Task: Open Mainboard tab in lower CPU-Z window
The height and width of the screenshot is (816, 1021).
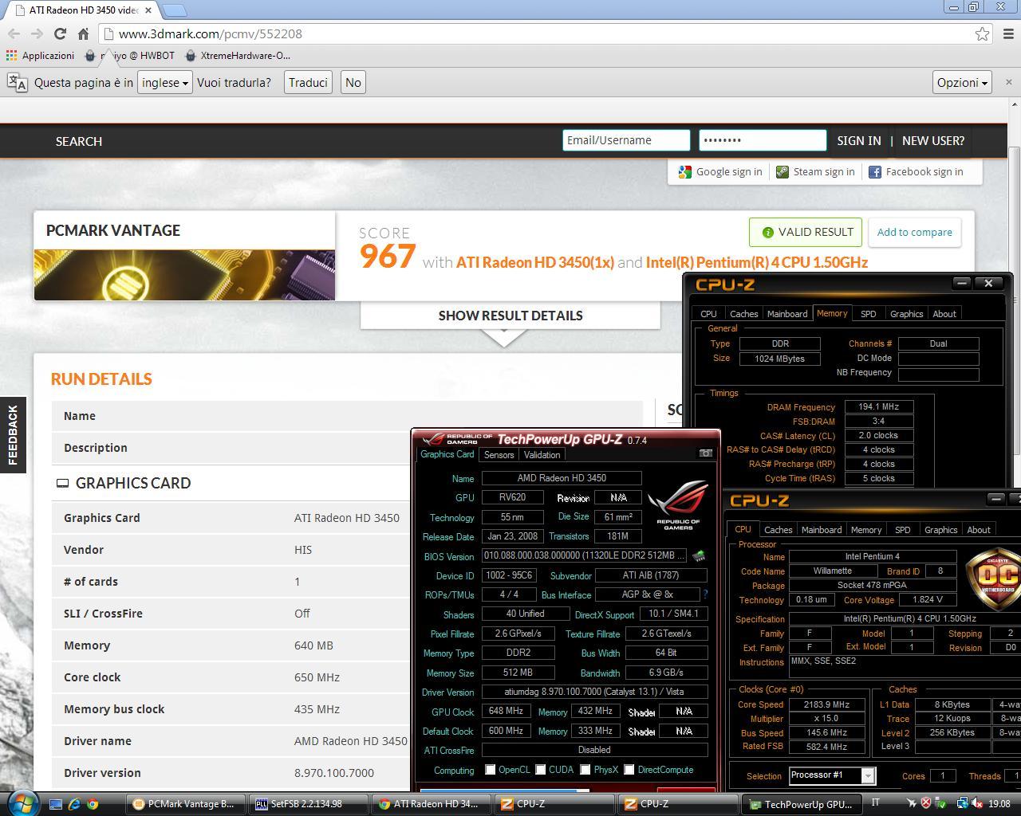Action: (822, 530)
